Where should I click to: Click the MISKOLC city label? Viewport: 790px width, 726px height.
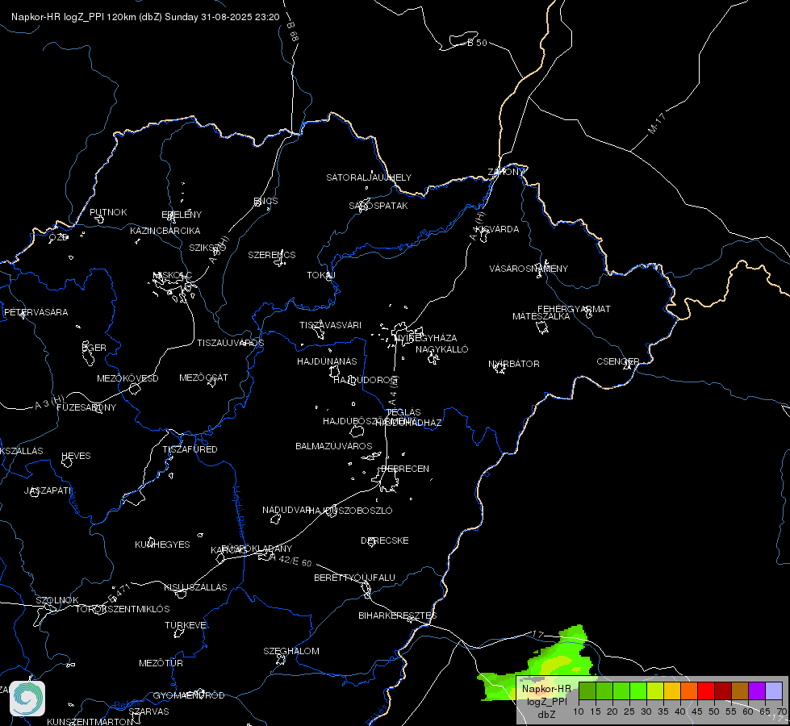173,275
